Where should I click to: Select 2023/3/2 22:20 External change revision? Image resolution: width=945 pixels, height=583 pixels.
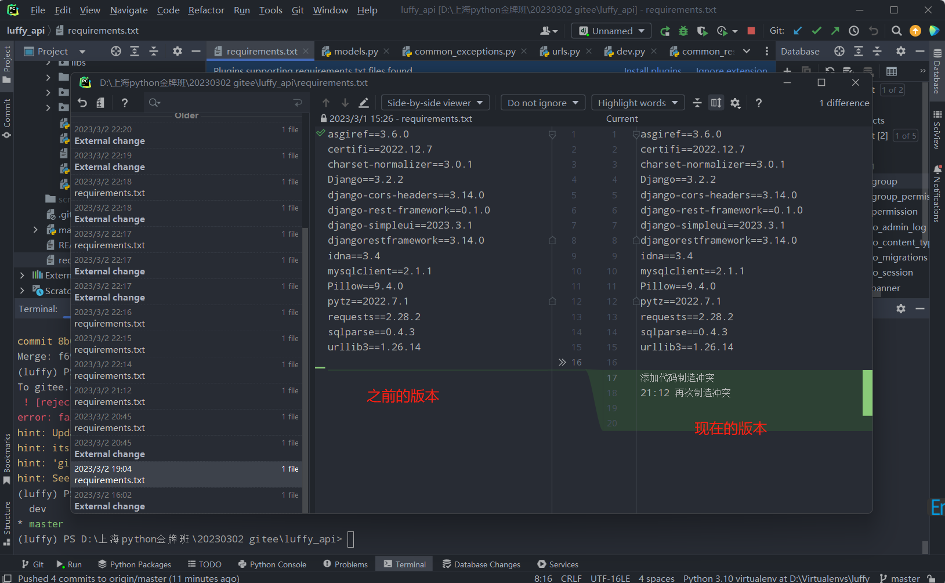click(186, 135)
